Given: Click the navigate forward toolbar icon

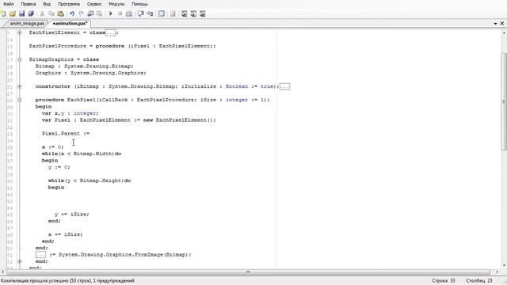Looking at the screenshot, I should (100, 13).
